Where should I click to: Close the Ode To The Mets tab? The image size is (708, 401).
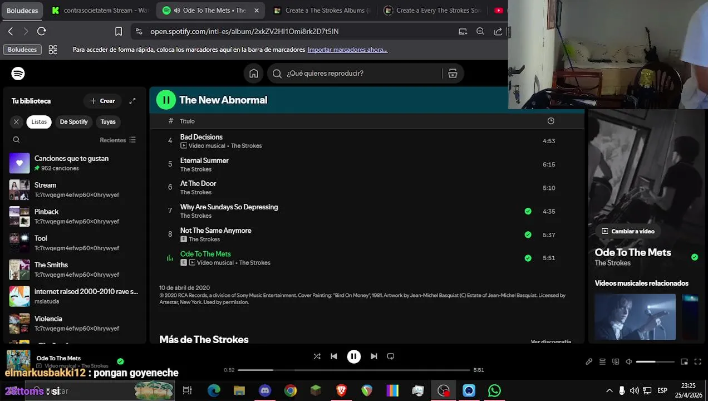(x=257, y=10)
